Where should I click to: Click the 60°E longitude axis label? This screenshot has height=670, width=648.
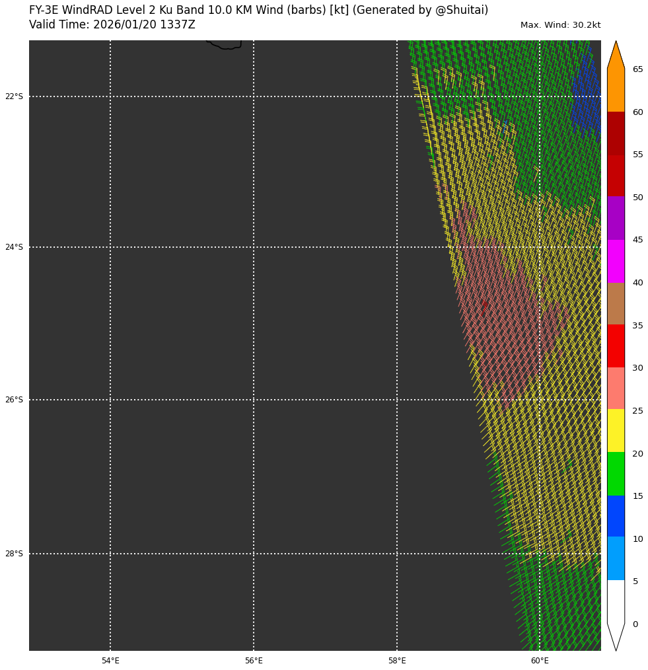pos(540,661)
